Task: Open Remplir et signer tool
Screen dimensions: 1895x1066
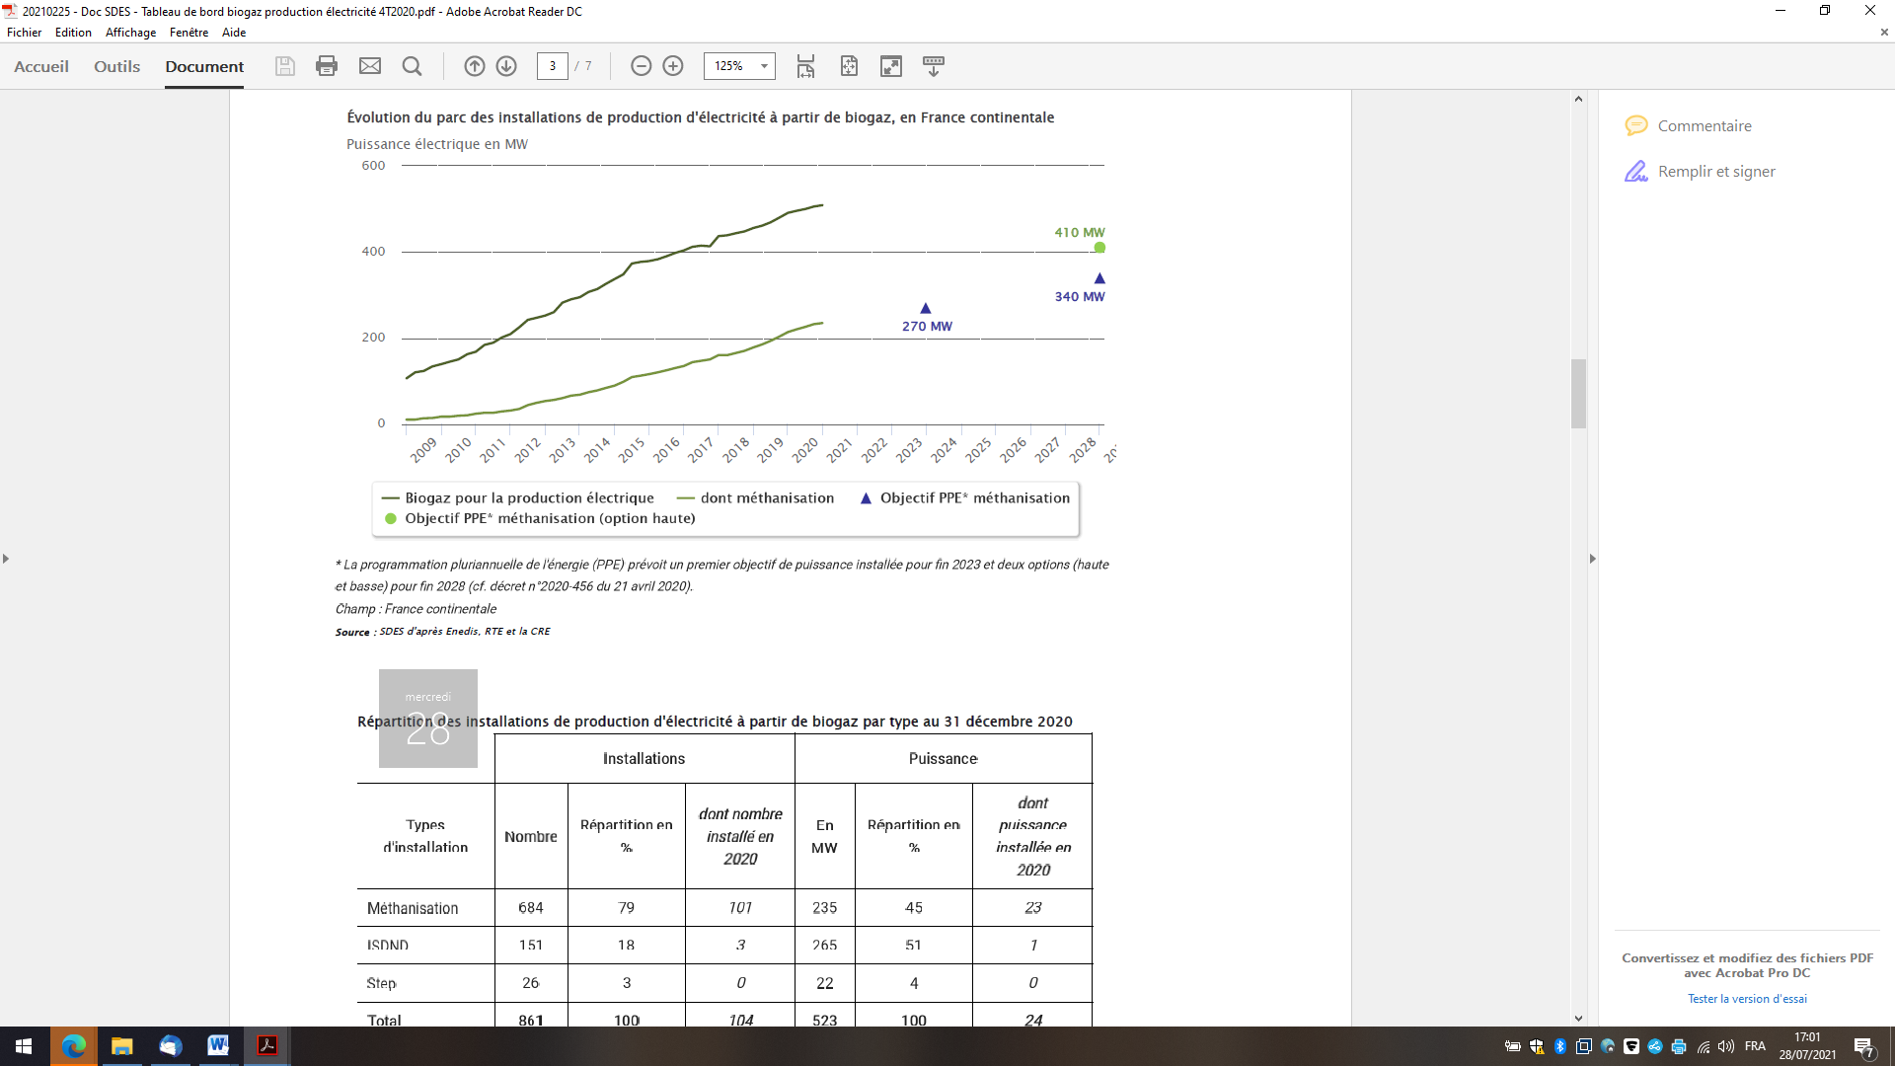Action: 1715,172
